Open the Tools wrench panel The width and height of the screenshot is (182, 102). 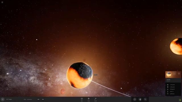96,99
